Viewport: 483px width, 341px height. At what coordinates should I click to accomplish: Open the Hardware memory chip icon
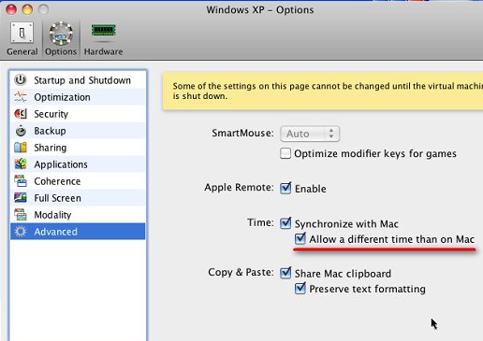[103, 31]
